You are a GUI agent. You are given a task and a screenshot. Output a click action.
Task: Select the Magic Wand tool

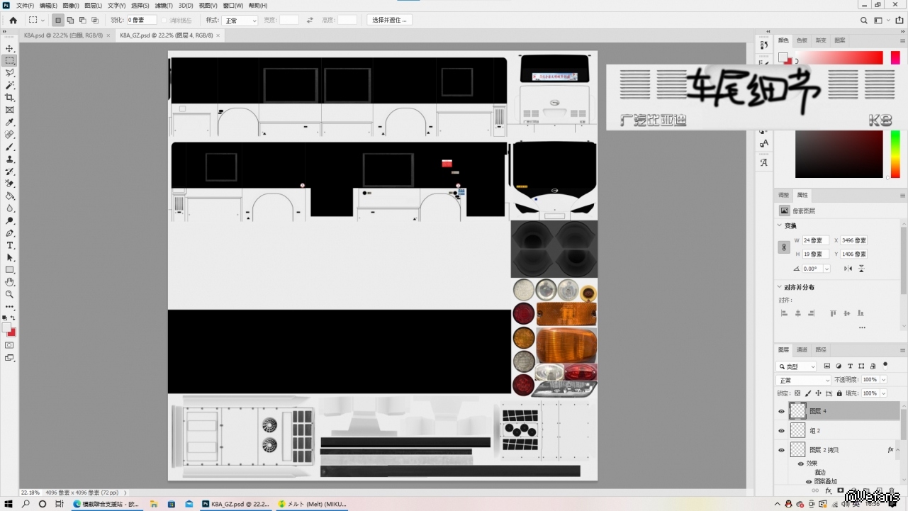pos(10,85)
